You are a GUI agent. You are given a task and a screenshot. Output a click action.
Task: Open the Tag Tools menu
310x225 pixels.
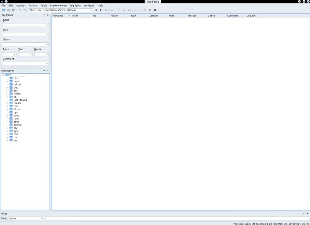pos(75,5)
